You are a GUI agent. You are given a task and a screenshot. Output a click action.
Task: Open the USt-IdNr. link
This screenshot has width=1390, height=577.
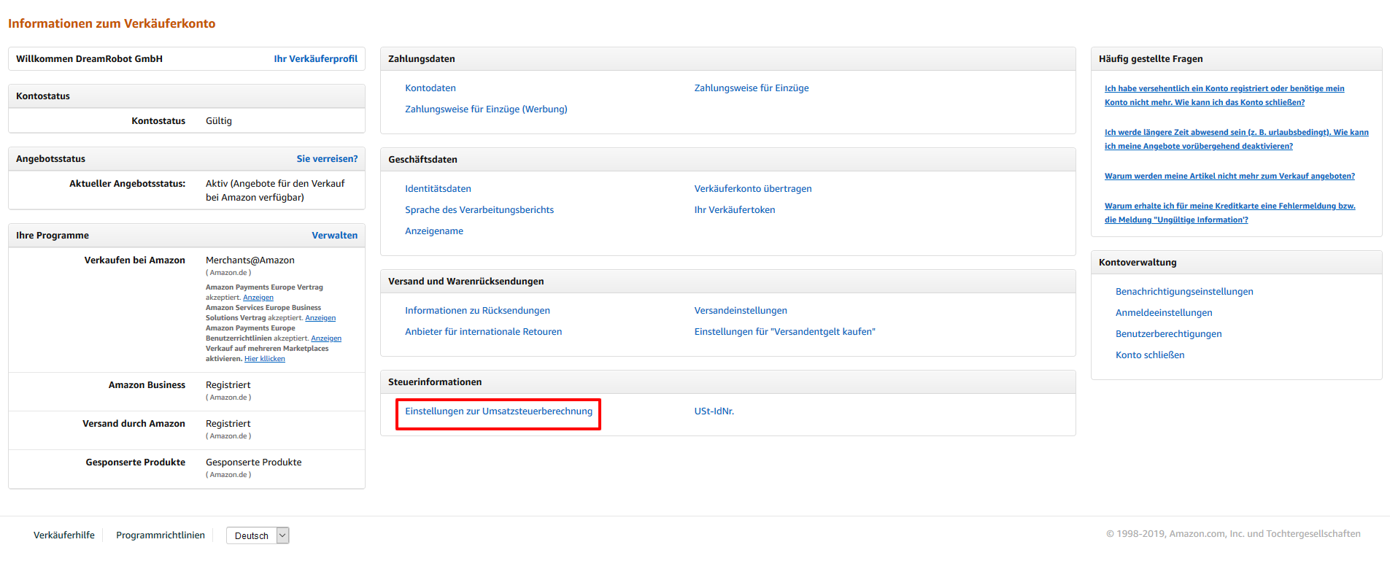714,411
